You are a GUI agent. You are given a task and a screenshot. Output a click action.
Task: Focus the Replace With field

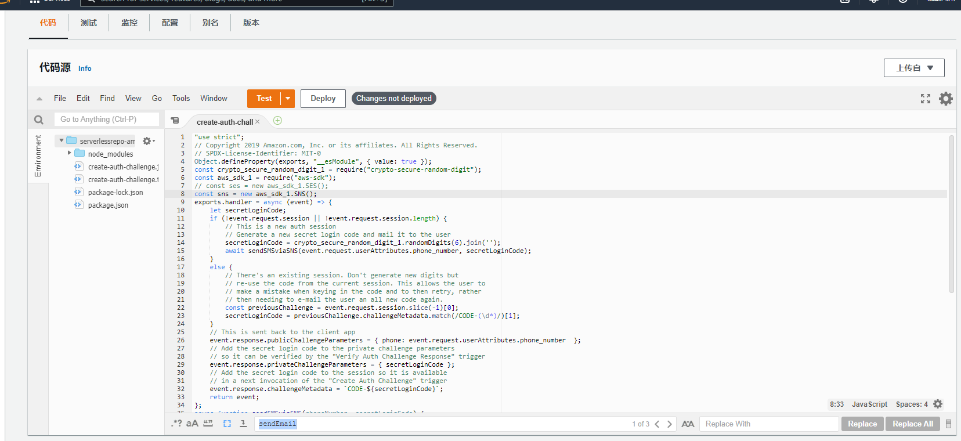tap(769, 424)
